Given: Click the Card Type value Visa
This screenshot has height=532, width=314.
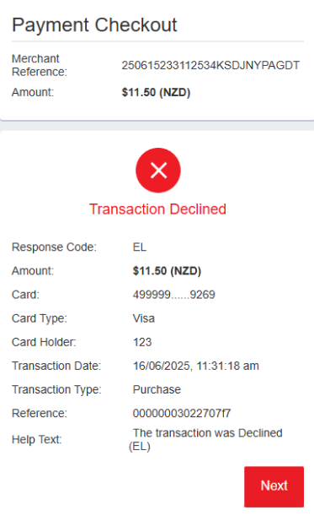Looking at the screenshot, I should click(x=144, y=318).
